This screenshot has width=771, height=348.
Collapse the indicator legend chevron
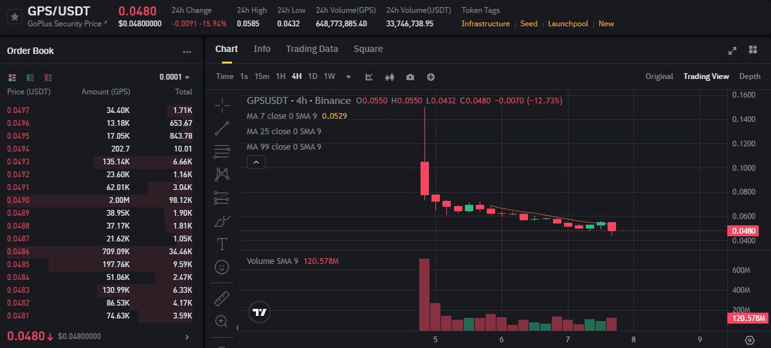point(256,162)
